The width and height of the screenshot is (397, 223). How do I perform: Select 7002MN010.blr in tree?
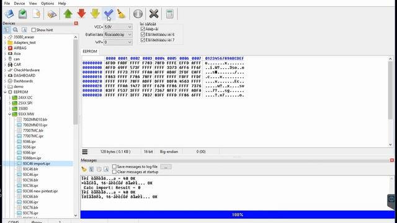[35, 120]
